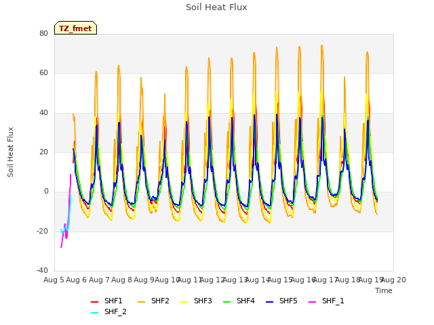434x325 pixels.
Task: Click the Aug 5 x-axis tick label
Action: [54, 280]
